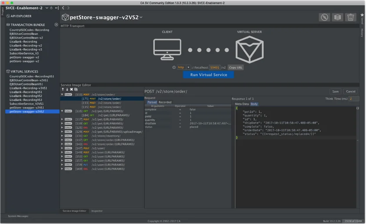
Task: Navigate forward with the right chevron
Action: click(68, 8)
